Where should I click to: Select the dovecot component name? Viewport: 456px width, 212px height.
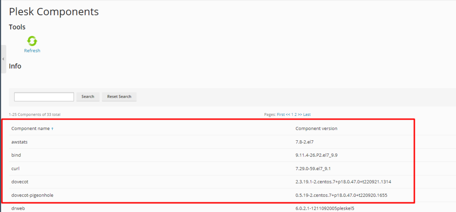coord(20,182)
